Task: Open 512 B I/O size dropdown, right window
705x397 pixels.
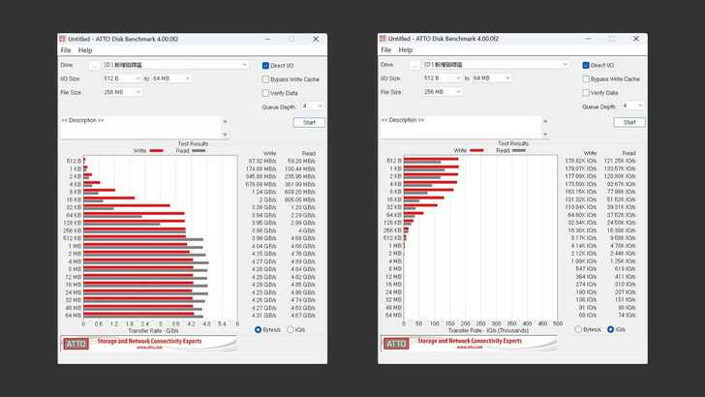Action: [442, 78]
